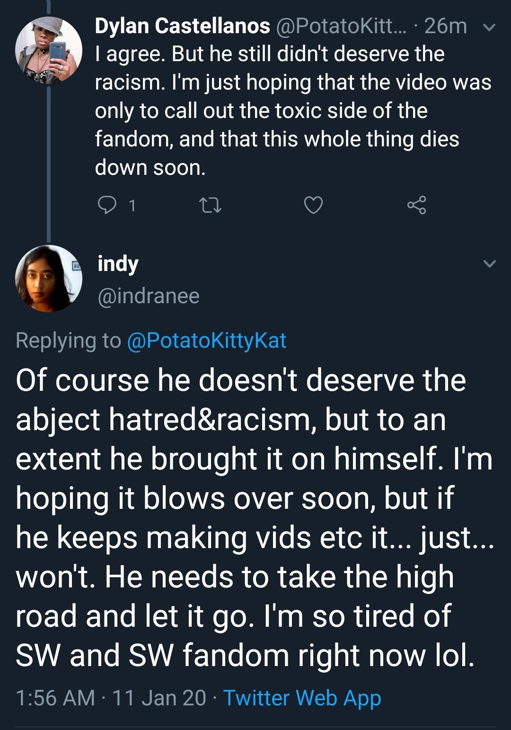Open the Dylan Castellanos display name
Viewport: 511px width, 730px height.
(182, 26)
